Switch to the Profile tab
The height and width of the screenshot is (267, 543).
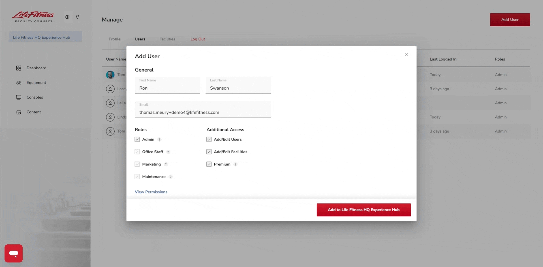115,39
